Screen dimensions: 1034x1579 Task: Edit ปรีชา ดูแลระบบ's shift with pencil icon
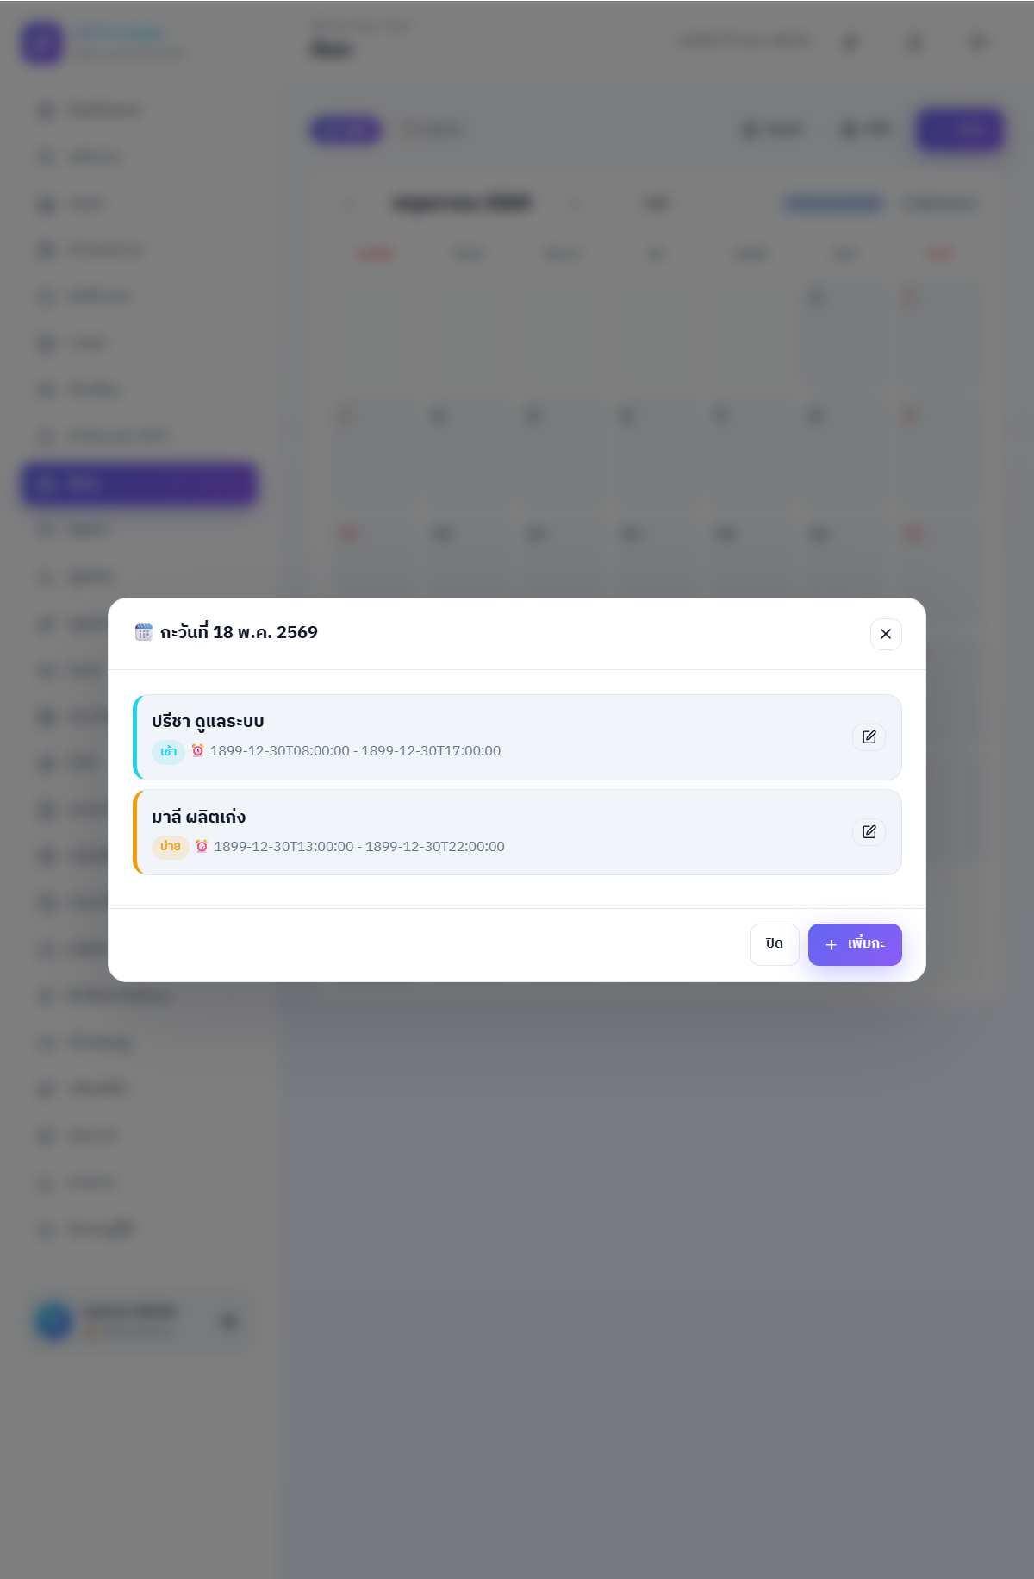869,737
